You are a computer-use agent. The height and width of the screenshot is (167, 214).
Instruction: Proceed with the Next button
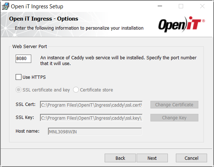(x=152, y=158)
